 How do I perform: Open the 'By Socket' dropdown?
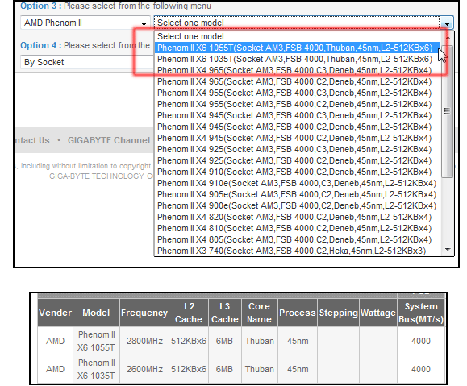(x=86, y=62)
